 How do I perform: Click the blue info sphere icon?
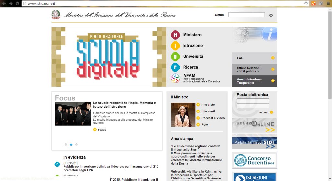[x=269, y=34]
